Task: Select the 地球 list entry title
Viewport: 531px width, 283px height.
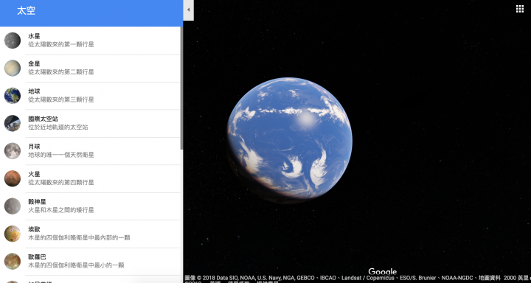Action: pos(34,91)
